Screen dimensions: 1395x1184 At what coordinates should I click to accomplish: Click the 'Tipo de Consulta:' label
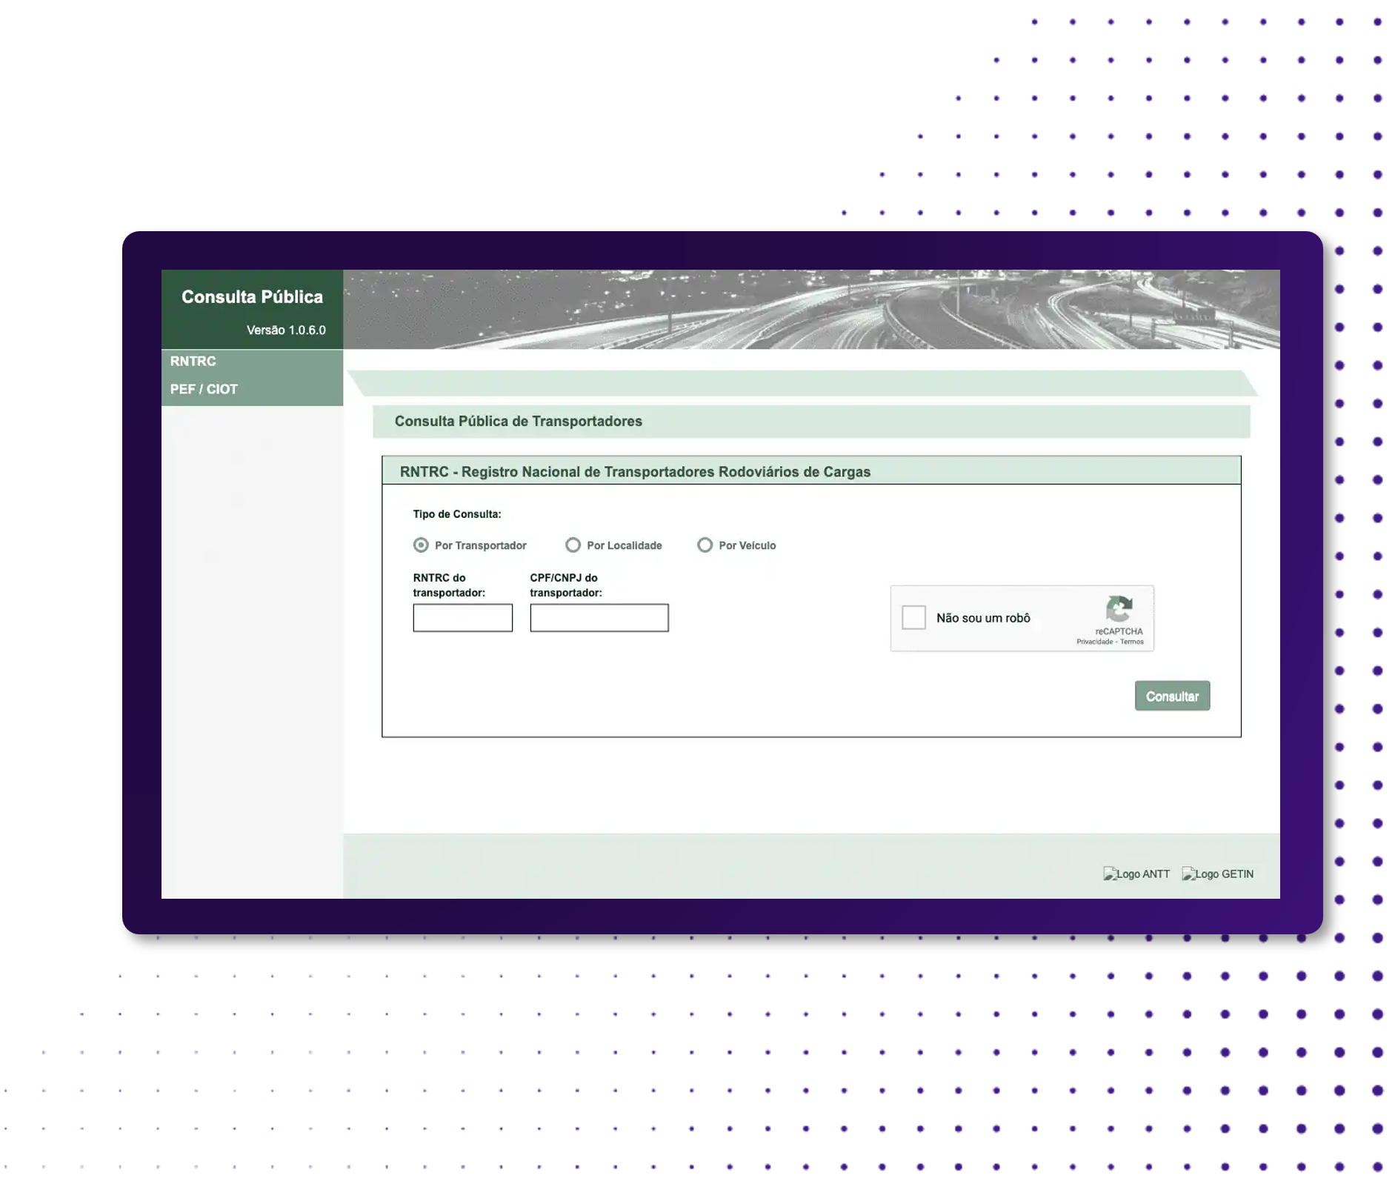click(x=457, y=514)
